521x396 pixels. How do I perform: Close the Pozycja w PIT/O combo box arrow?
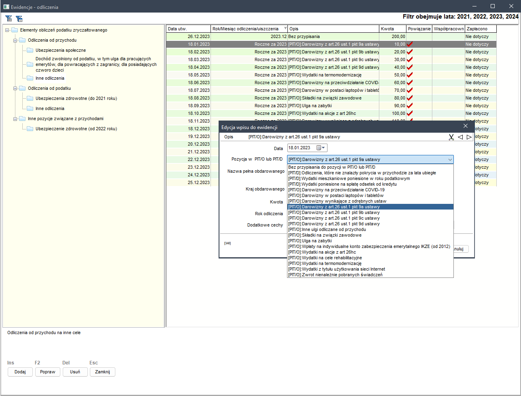pyautogui.click(x=450, y=159)
